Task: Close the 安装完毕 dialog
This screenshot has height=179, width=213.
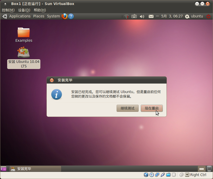Action: coord(52,80)
